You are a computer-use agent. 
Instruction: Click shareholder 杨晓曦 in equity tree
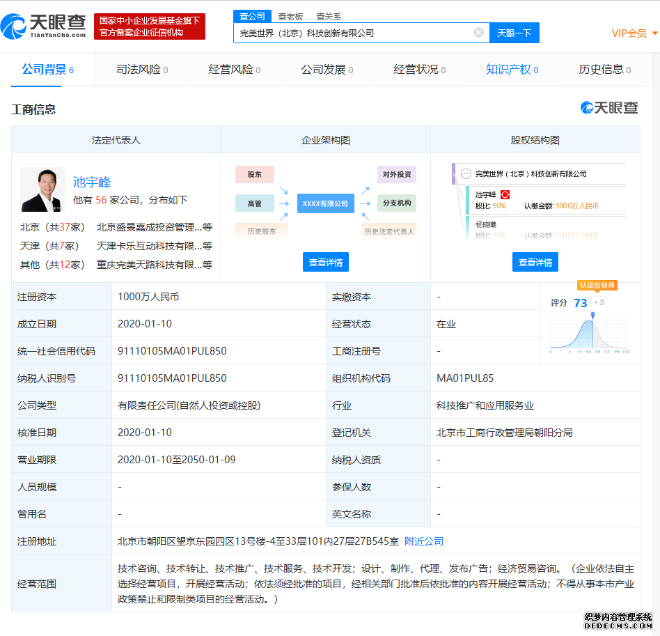(x=486, y=224)
